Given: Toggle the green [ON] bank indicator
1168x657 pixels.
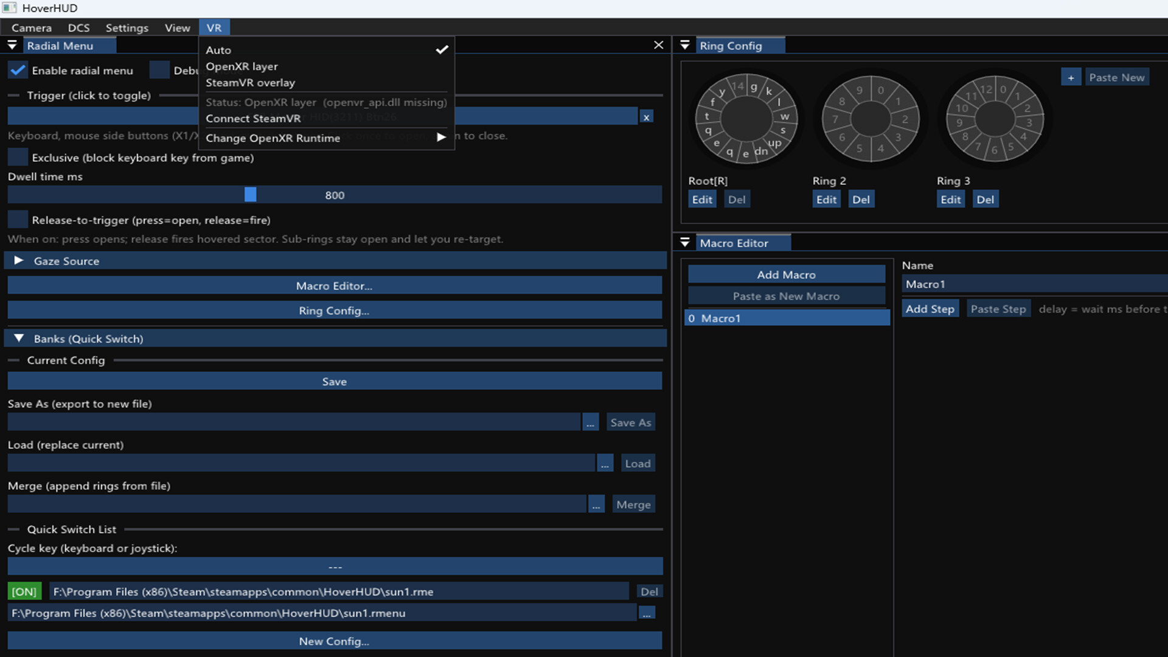Looking at the screenshot, I should coord(24,591).
